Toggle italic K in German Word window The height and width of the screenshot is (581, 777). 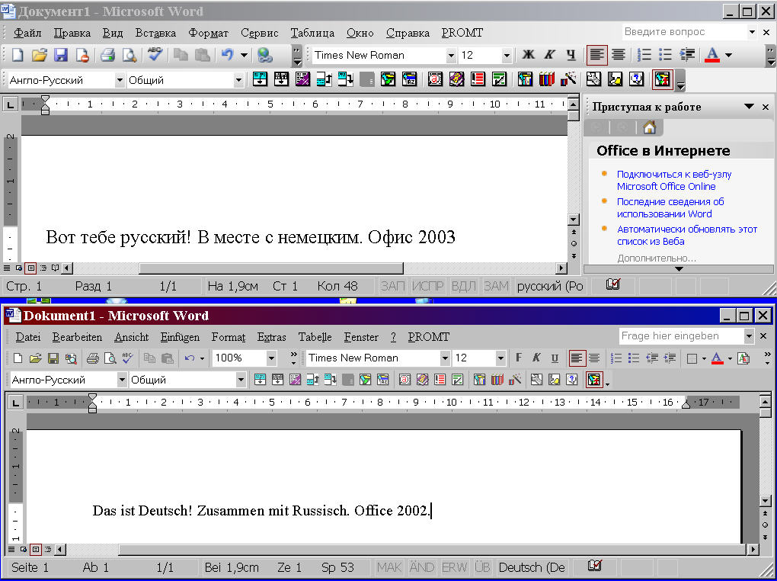point(536,358)
